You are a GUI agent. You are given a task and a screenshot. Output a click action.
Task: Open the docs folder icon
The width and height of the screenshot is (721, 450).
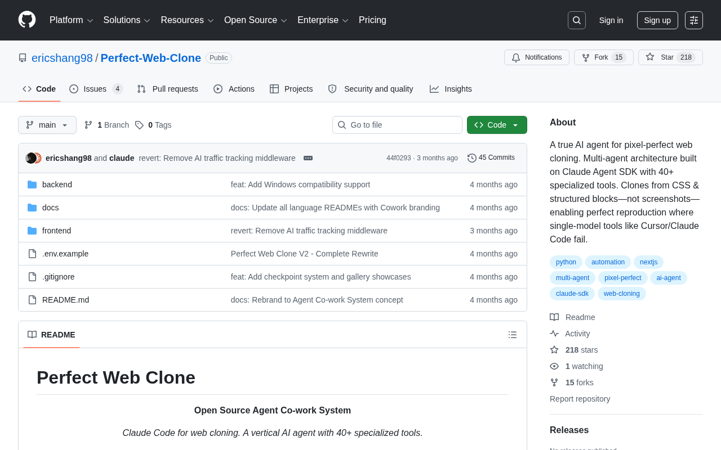pyautogui.click(x=32, y=208)
